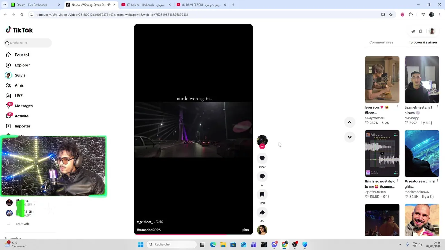This screenshot has width=445, height=250.
Task: Open more options for the "leon son" video
Action: coord(398,107)
